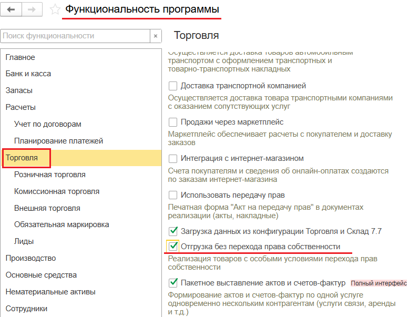Enable Использовать передачу прав checkbox

pyautogui.click(x=173, y=195)
